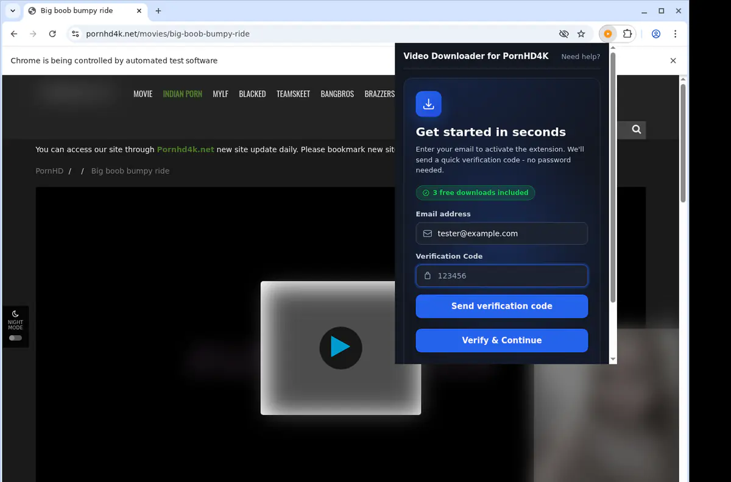Open the BLACKED menu item

252,94
